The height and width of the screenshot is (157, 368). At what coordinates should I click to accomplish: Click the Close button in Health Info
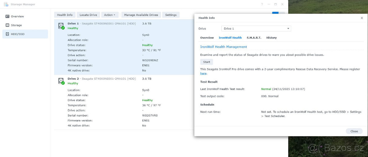(x=354, y=131)
